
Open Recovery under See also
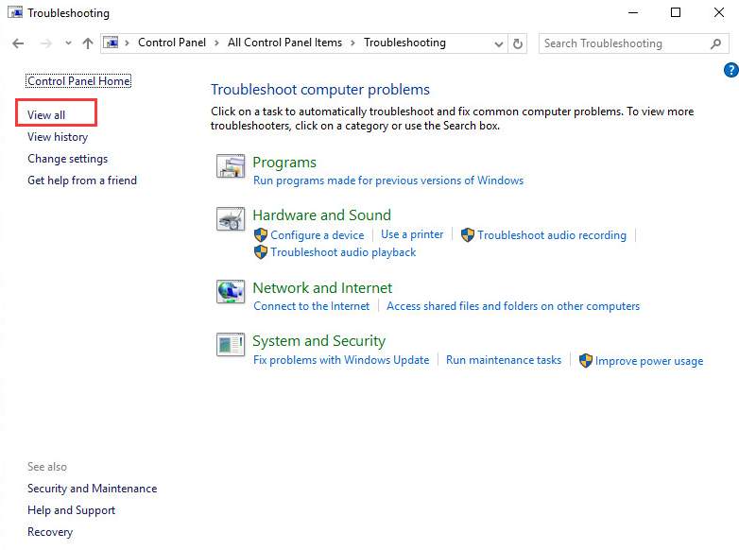coord(50,532)
